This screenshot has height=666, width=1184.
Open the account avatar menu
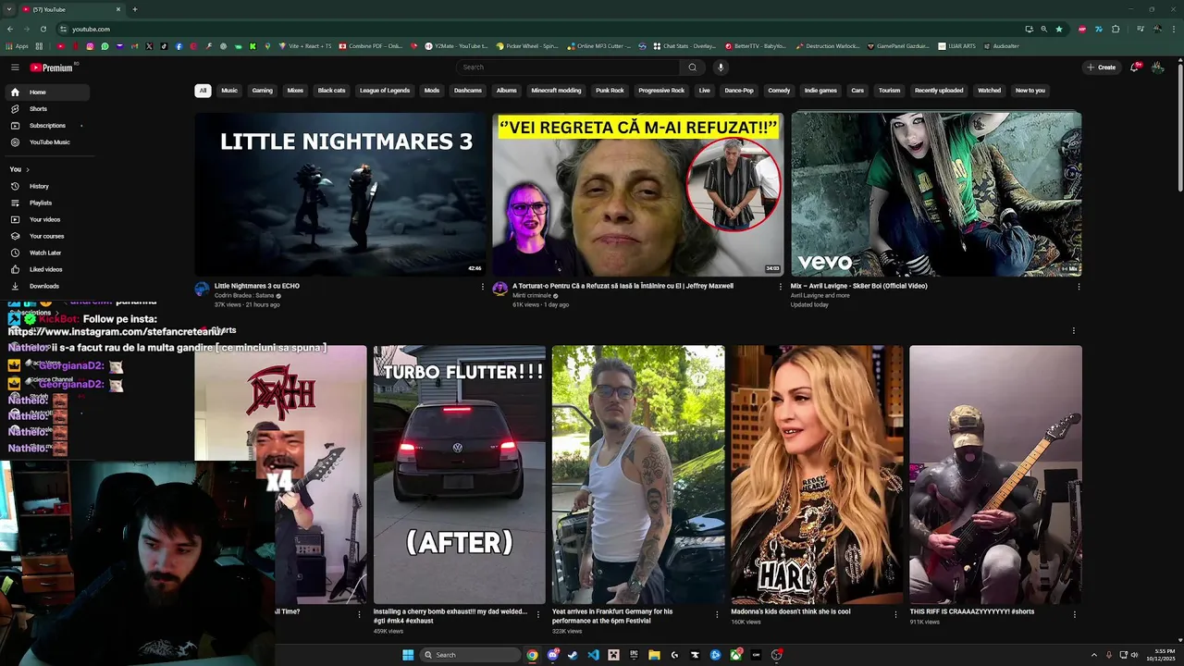click(x=1157, y=68)
